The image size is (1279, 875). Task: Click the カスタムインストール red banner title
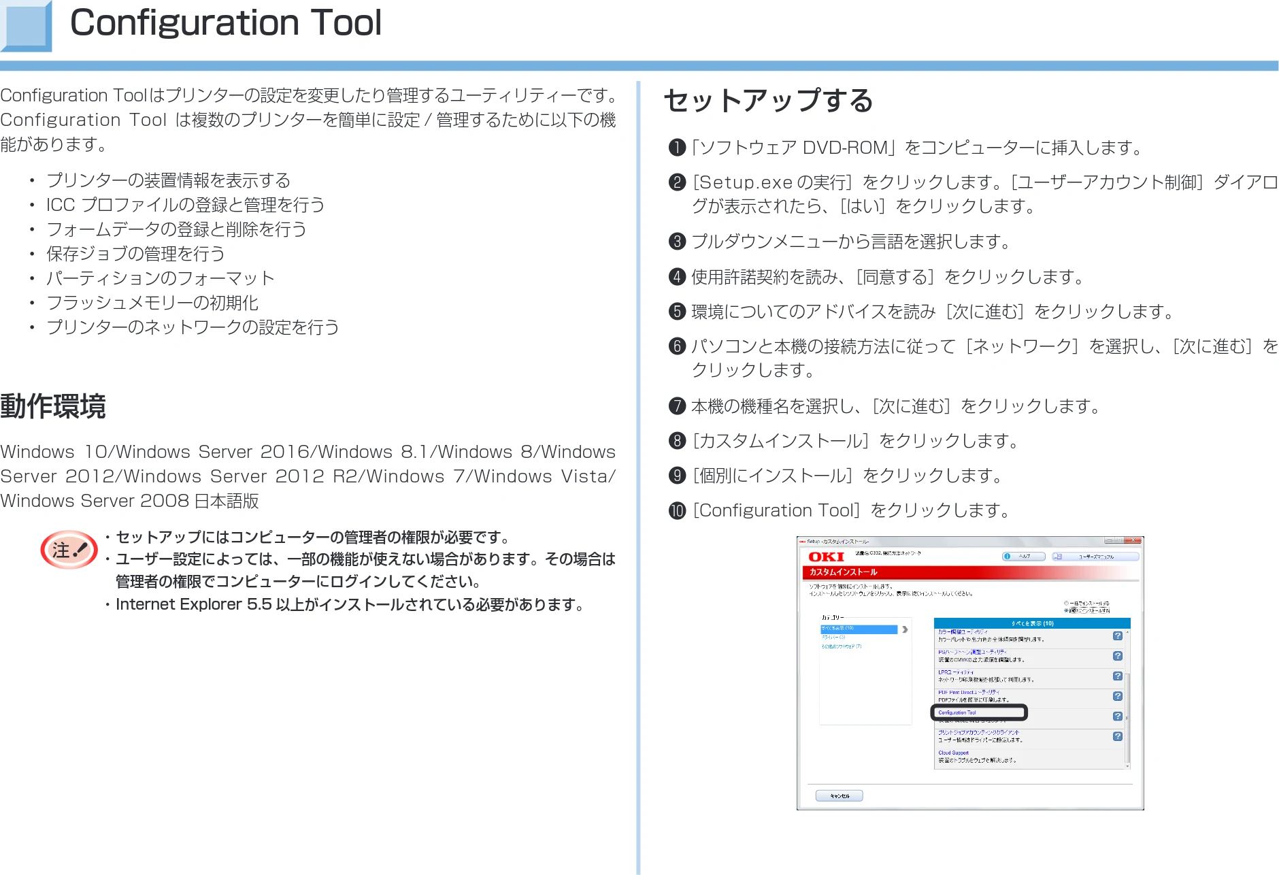point(844,572)
